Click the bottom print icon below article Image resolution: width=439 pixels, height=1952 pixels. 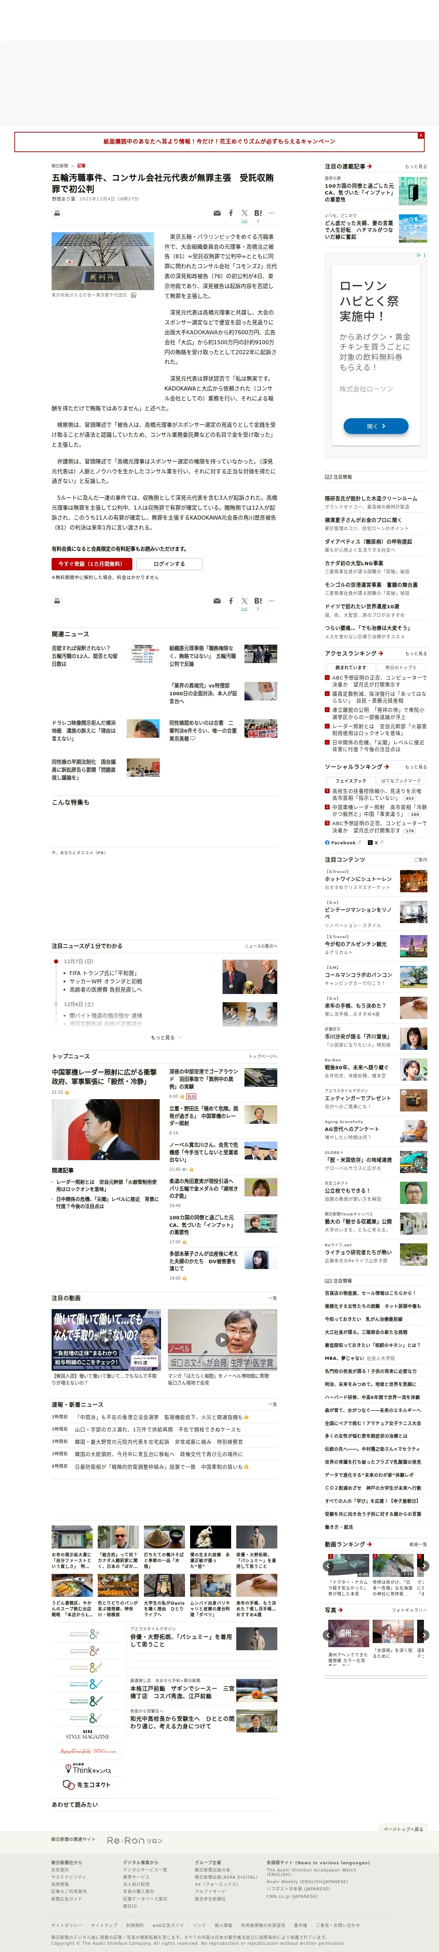coord(57,600)
